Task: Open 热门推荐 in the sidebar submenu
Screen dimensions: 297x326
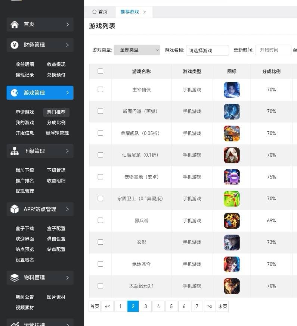Action: click(56, 112)
